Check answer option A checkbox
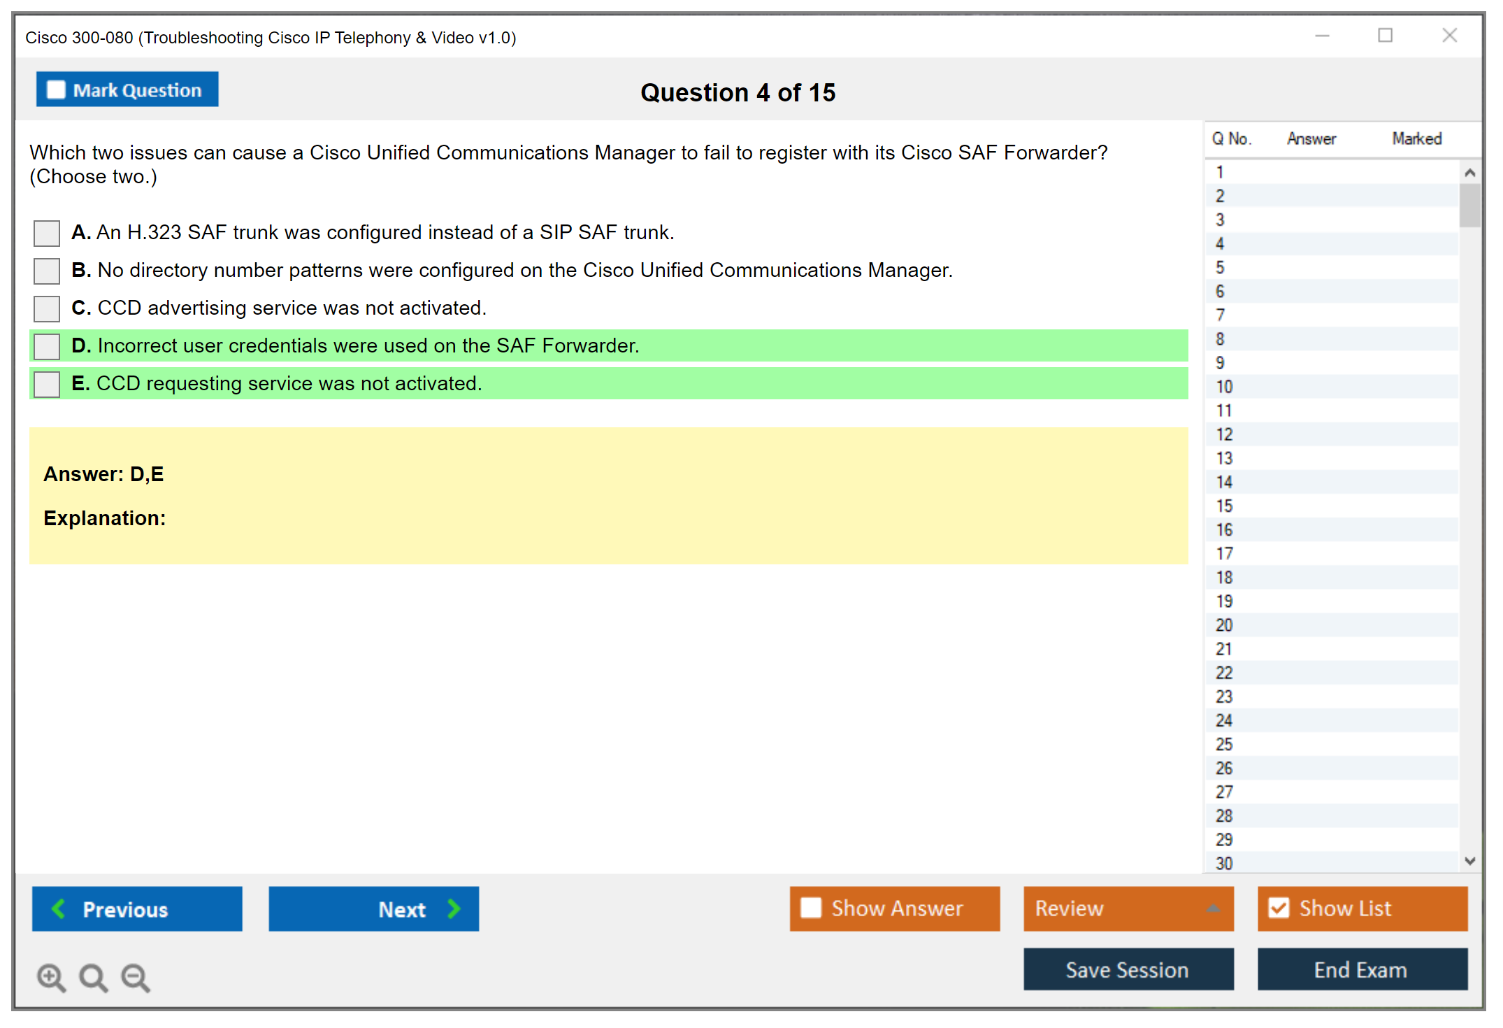 (47, 233)
